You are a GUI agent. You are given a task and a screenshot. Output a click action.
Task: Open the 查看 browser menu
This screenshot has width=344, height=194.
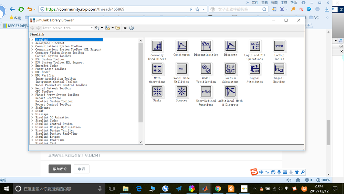point(264,3)
